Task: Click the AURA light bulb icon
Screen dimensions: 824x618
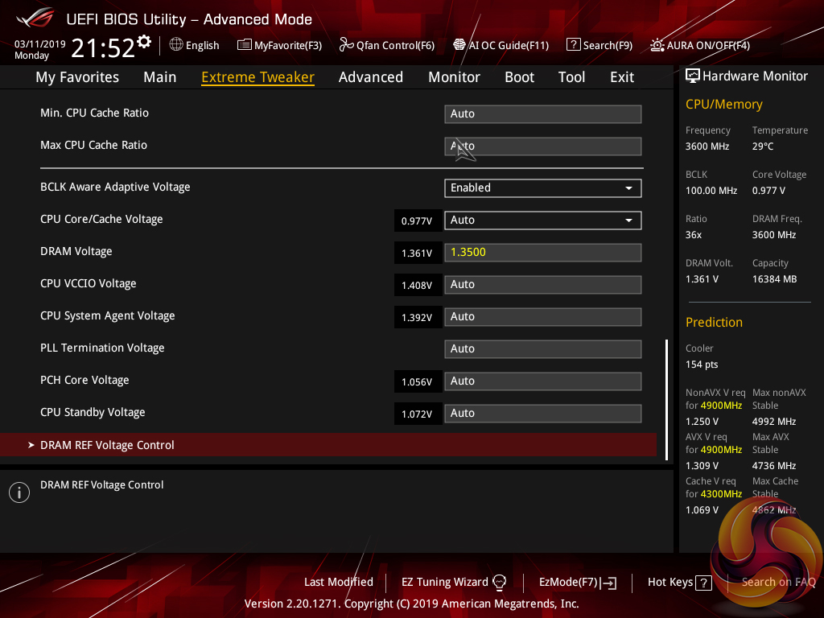Action: click(657, 45)
